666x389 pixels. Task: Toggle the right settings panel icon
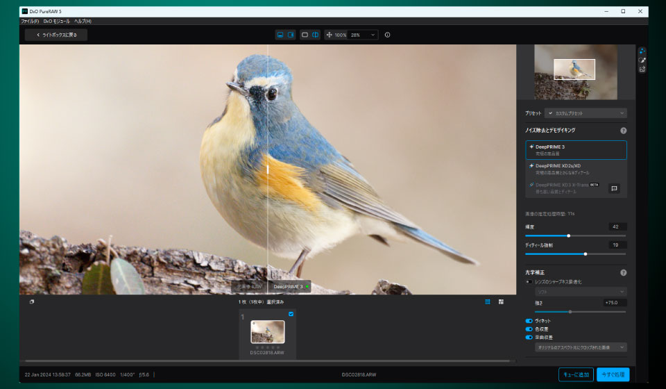291,35
